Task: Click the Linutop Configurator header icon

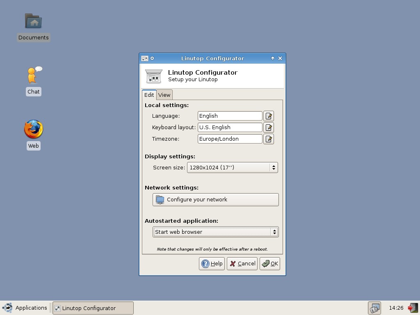Action: (x=154, y=76)
